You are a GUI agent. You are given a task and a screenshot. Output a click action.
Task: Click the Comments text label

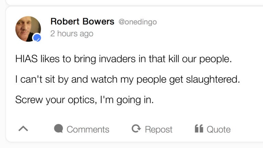point(88,129)
